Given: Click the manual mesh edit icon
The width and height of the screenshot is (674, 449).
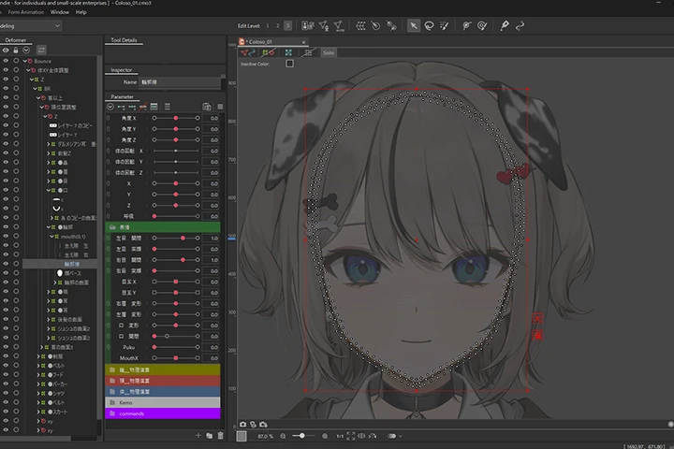Looking at the screenshot, I should pos(324,26).
